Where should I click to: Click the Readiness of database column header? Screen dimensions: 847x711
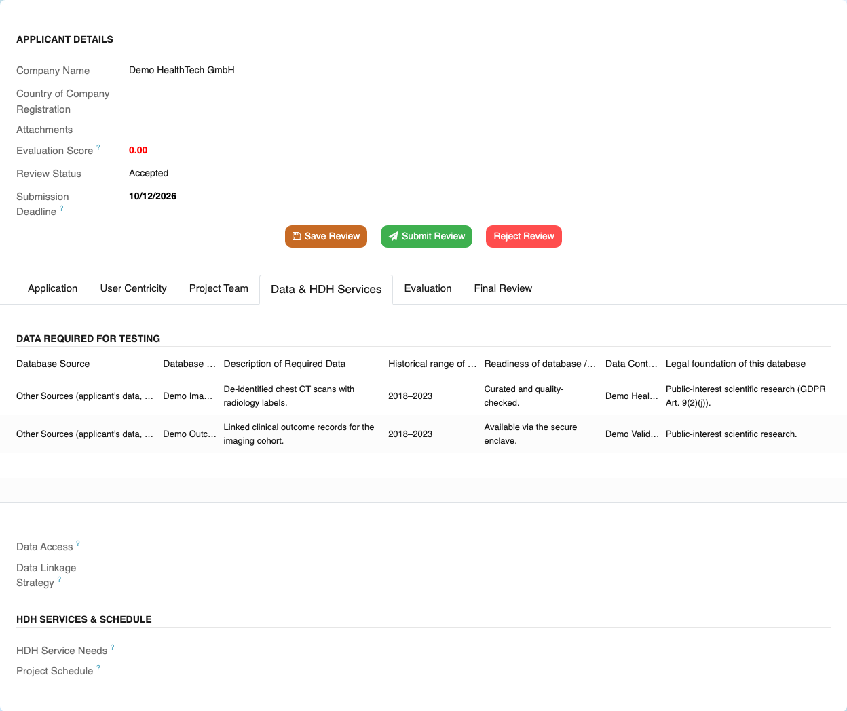[540, 364]
